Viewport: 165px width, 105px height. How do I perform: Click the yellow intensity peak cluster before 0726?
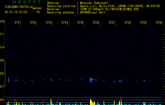(92, 102)
